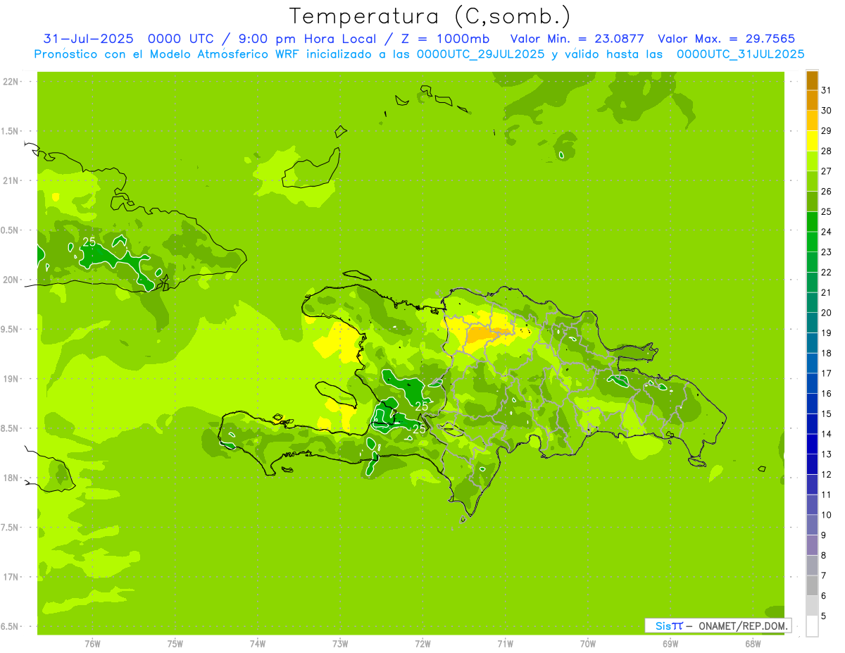845x653 pixels.
Task: Click color scale label 30
Action: coord(827,111)
